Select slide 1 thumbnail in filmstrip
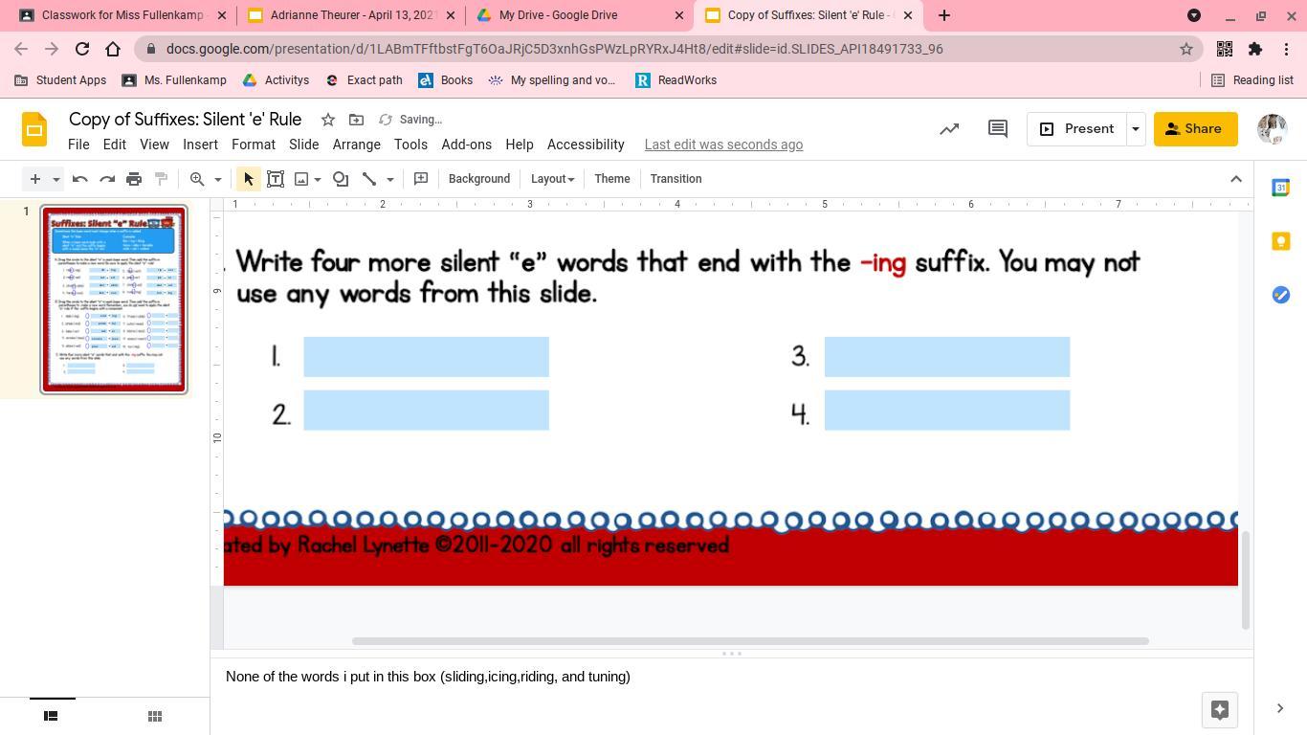 114,299
